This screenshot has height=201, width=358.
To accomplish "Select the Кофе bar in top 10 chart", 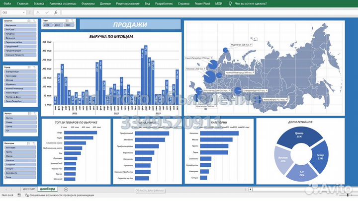I will [81, 133].
